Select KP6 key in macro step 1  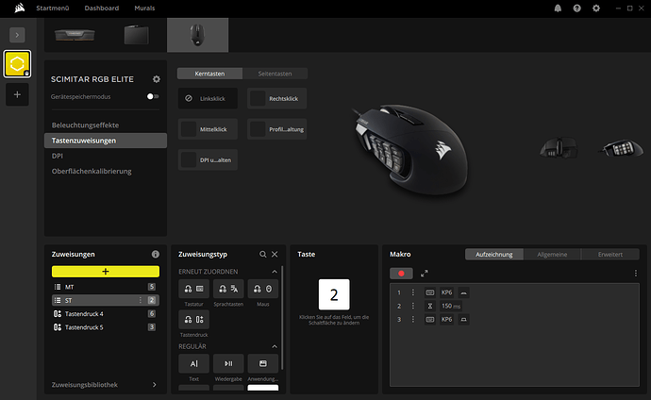pyautogui.click(x=446, y=292)
